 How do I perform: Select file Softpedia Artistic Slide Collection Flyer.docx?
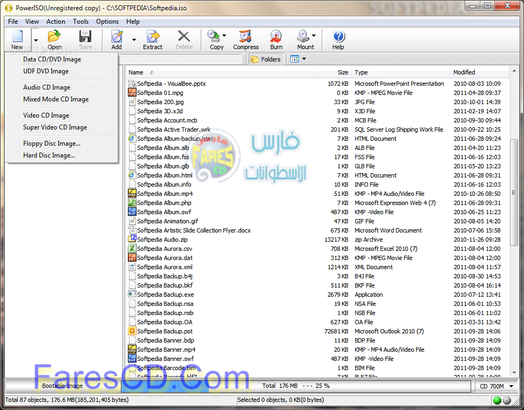(x=194, y=230)
